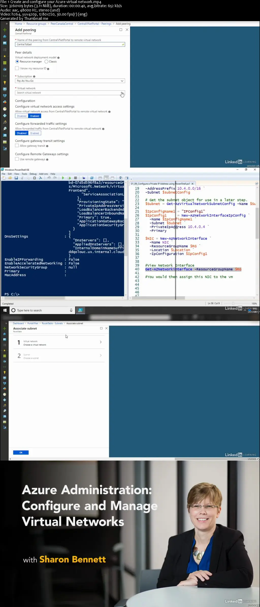The image size is (260, 607).
Task: Click Home breadcrumb link in Add peering view
Action: (18, 24)
